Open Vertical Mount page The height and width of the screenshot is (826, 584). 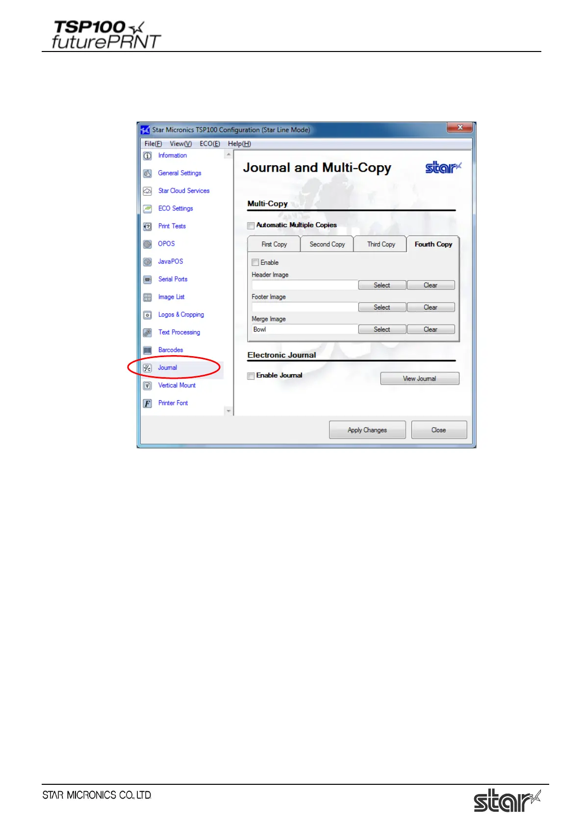tap(177, 385)
